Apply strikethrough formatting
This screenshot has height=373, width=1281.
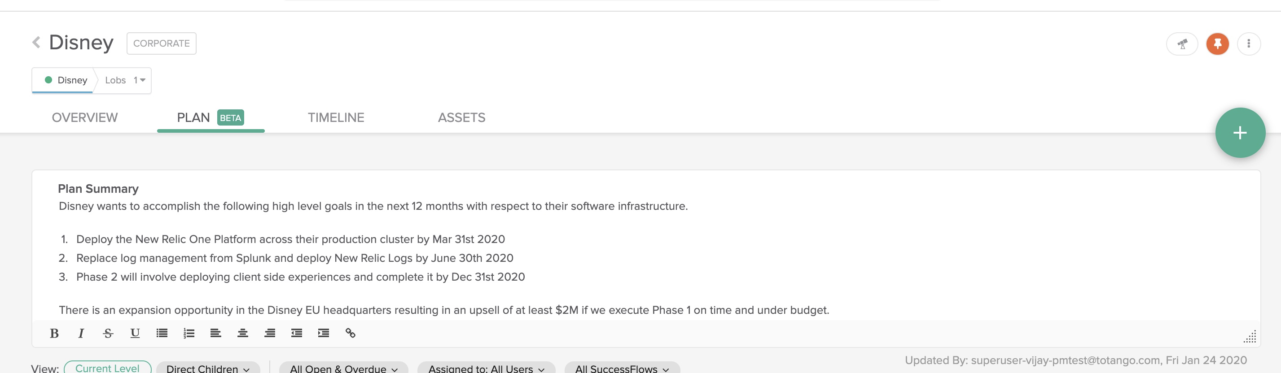click(x=108, y=333)
